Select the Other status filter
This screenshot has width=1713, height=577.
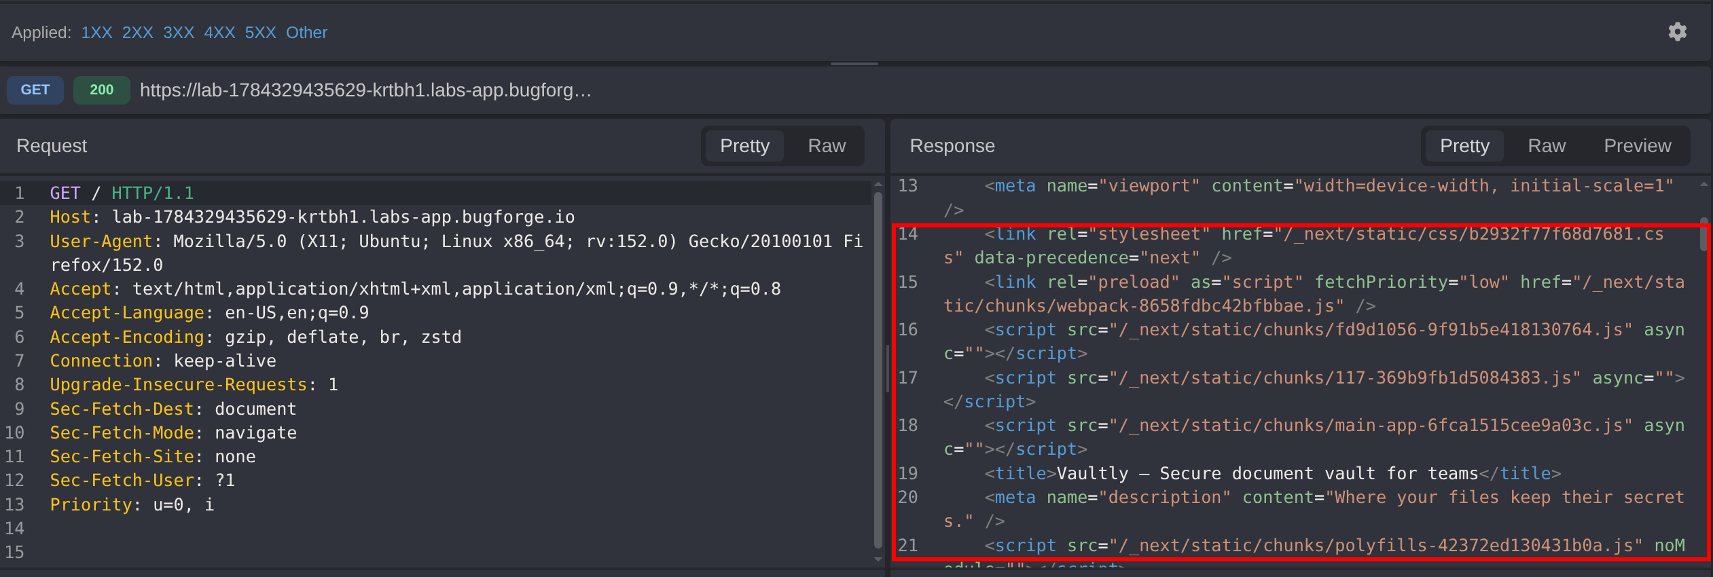pos(306,33)
